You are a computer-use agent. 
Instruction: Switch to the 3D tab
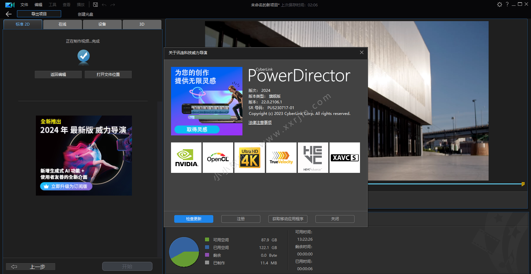[x=142, y=24]
